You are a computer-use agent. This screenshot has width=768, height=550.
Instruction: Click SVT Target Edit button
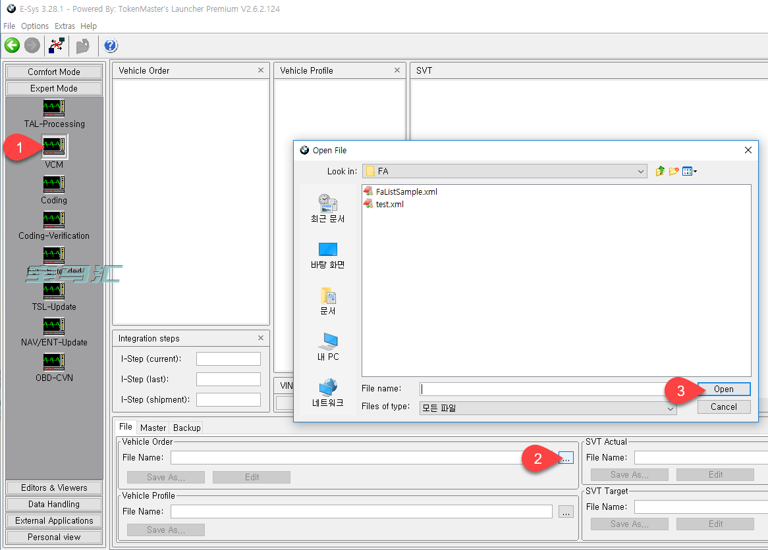(x=715, y=524)
